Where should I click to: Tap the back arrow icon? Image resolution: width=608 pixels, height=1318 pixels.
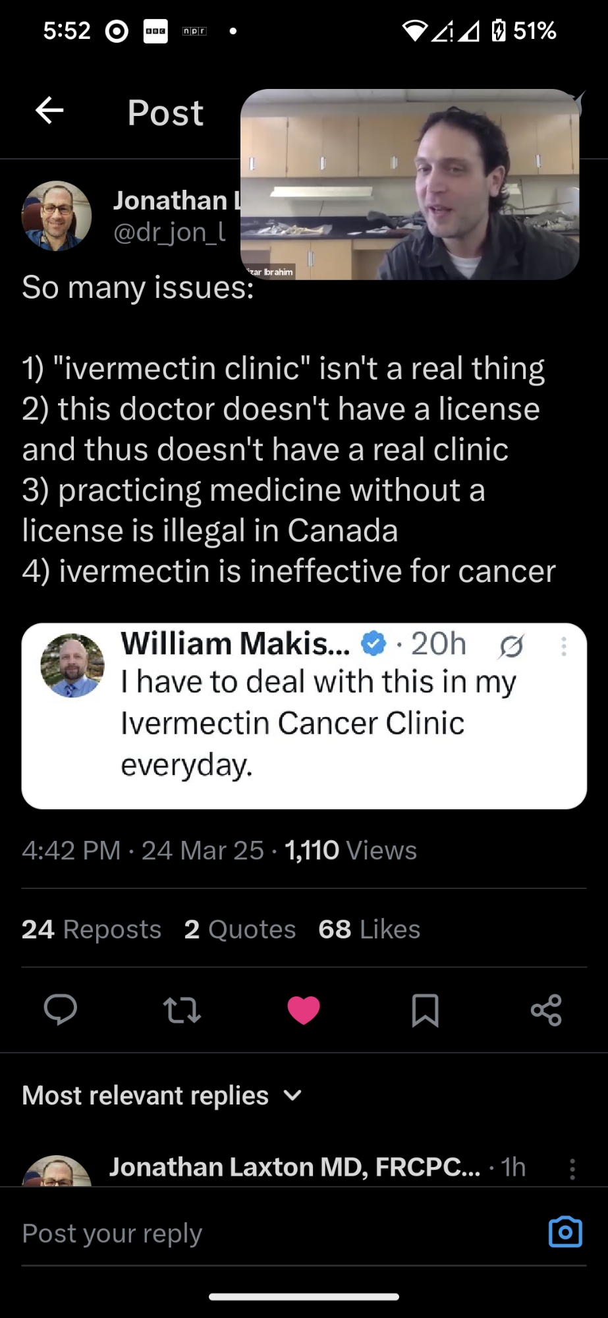49,111
